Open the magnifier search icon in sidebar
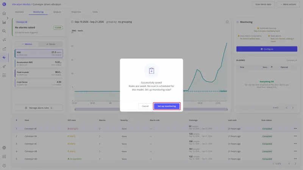The height and width of the screenshot is (170, 303). 4,31
